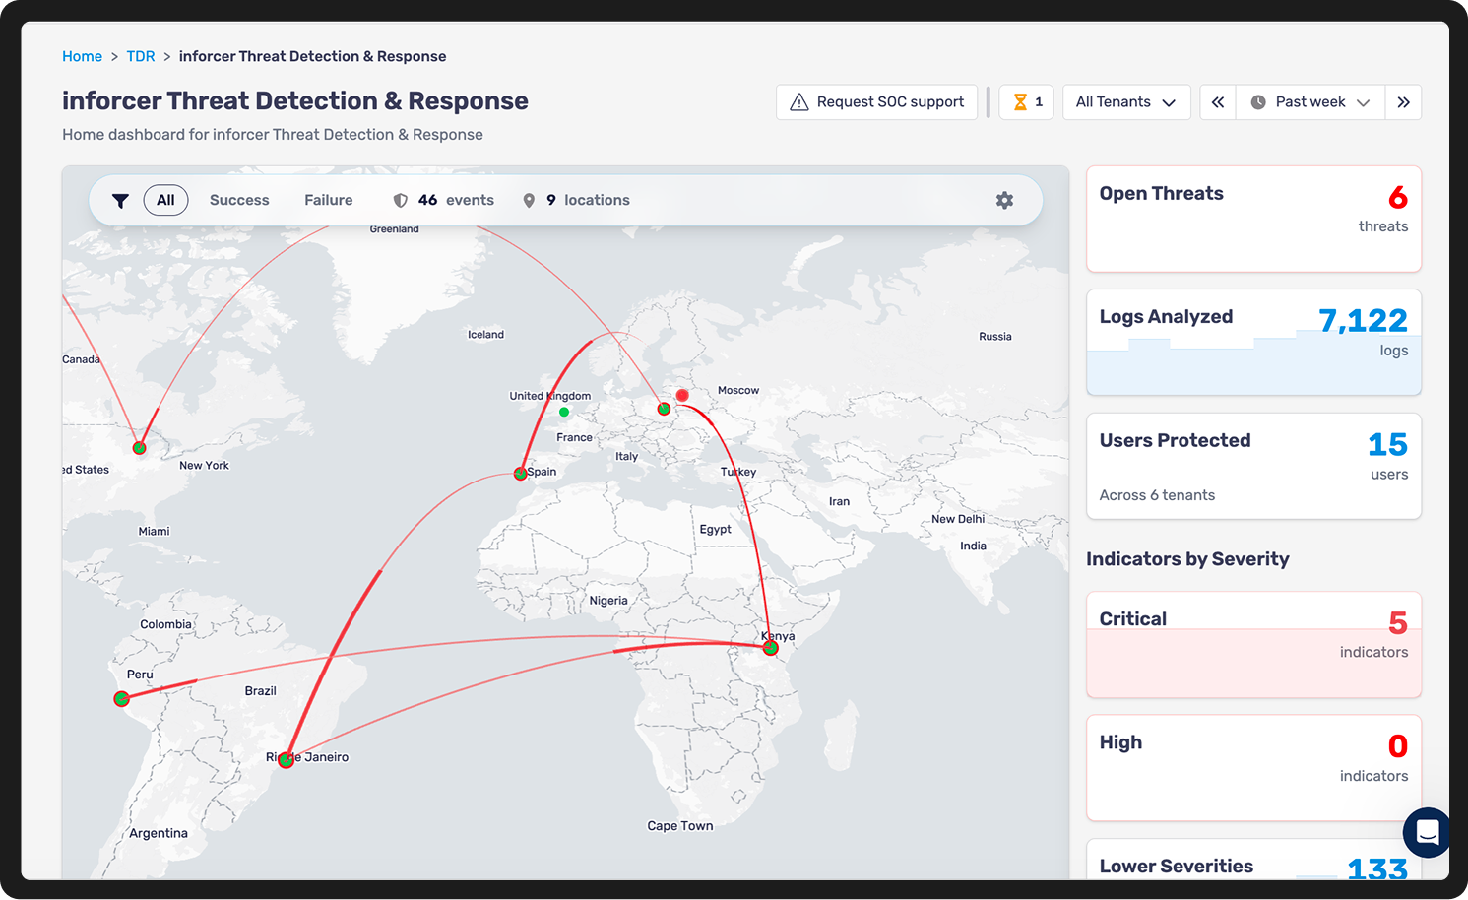The width and height of the screenshot is (1468, 900).
Task: Open the TDR breadcrumb link
Action: (x=141, y=56)
